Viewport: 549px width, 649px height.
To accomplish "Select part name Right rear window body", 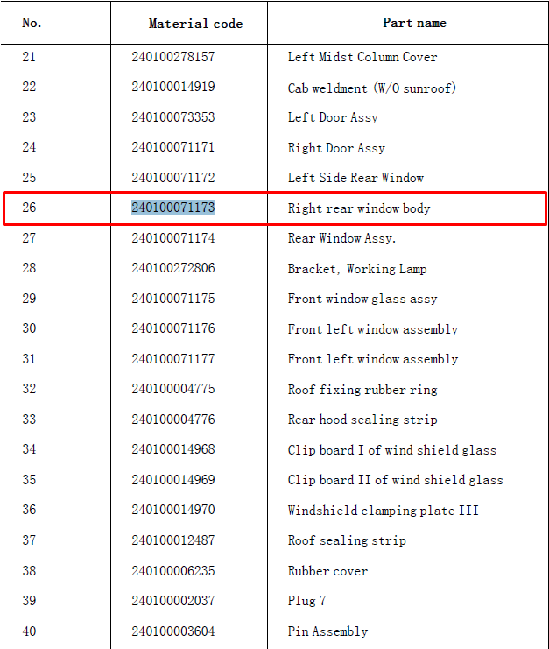I will [359, 208].
